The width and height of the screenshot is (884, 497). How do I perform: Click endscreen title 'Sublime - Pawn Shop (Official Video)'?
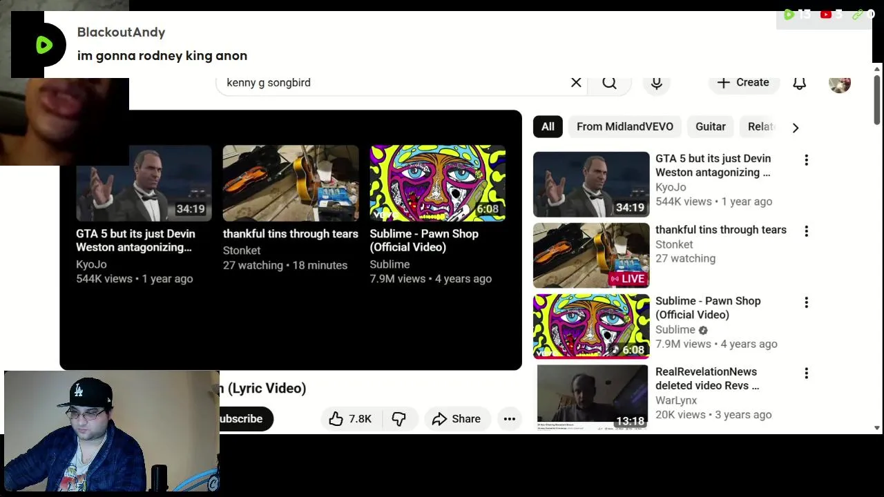[424, 240]
